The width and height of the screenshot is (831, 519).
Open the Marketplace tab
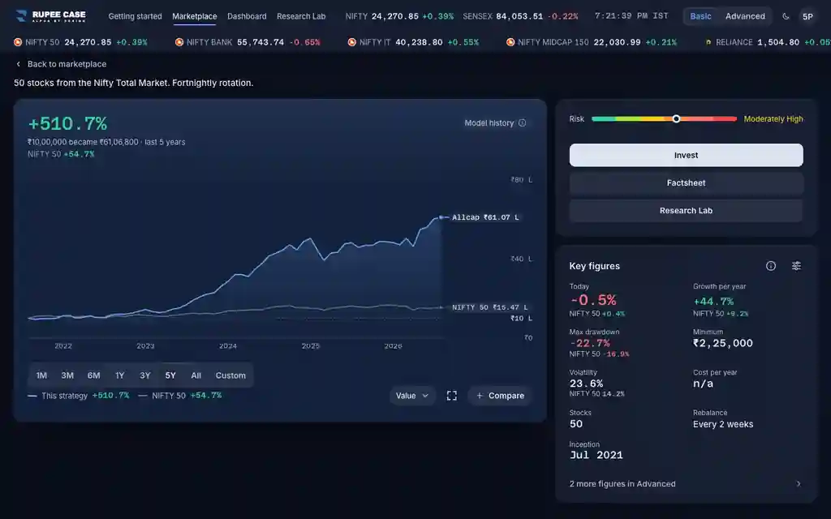tap(195, 16)
